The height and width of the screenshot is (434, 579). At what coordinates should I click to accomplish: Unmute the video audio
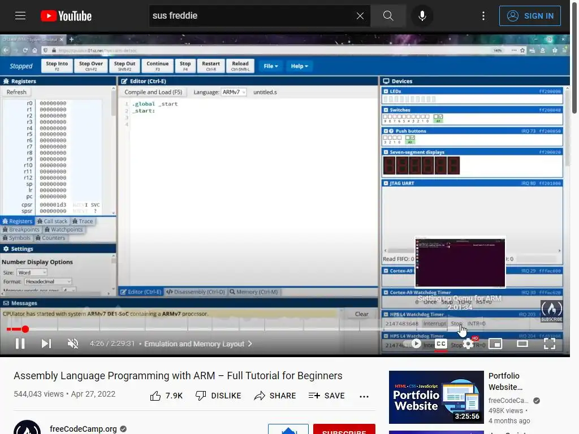pos(73,344)
